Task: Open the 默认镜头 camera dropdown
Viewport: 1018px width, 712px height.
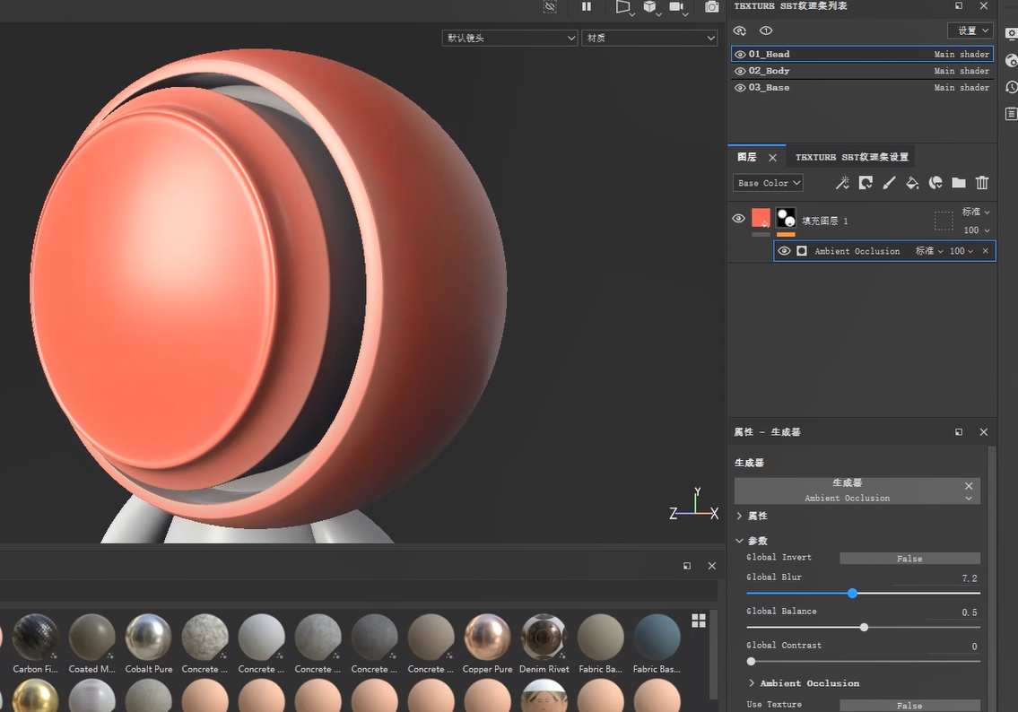Action: coord(509,39)
